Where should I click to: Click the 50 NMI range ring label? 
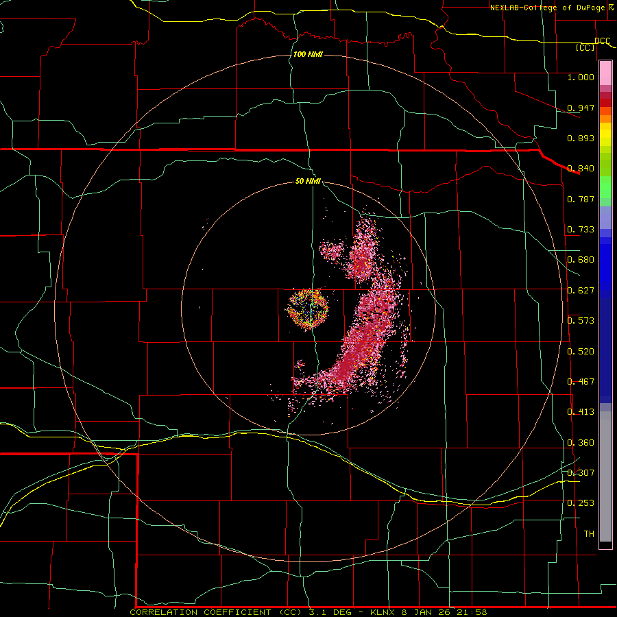click(x=308, y=181)
